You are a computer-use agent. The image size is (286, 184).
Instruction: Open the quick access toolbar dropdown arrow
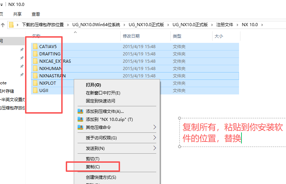coord(1,5)
